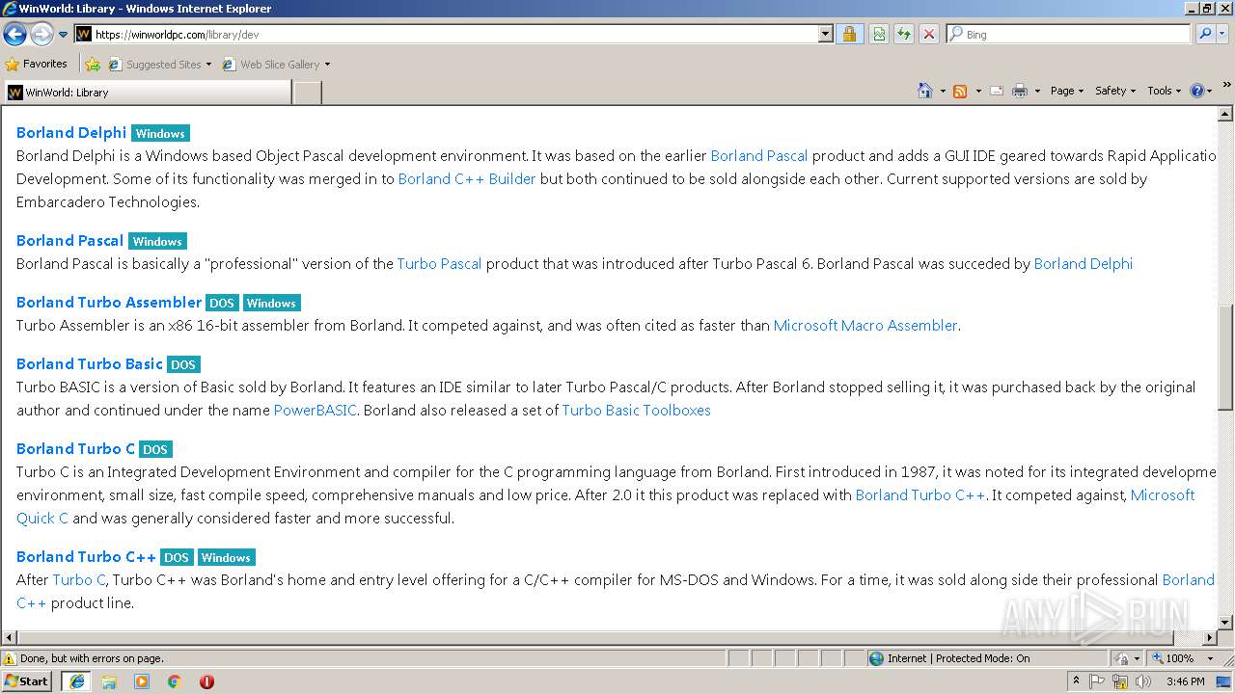Open the Print options dropdown arrow
This screenshot has height=694, width=1235.
coord(1037,91)
